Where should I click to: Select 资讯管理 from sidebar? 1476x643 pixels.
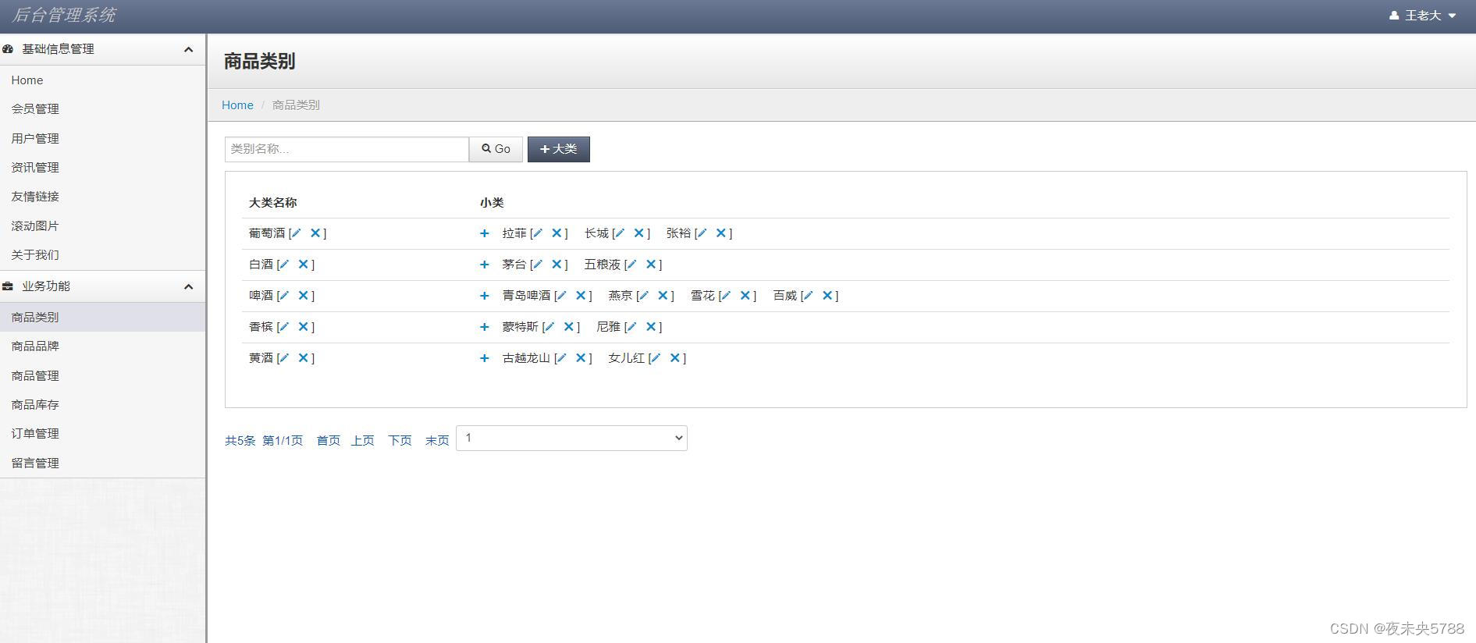pyautogui.click(x=102, y=168)
